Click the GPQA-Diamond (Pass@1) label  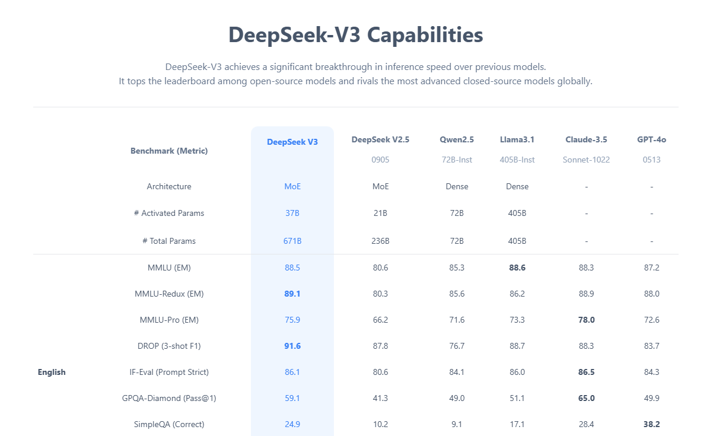[x=169, y=398]
